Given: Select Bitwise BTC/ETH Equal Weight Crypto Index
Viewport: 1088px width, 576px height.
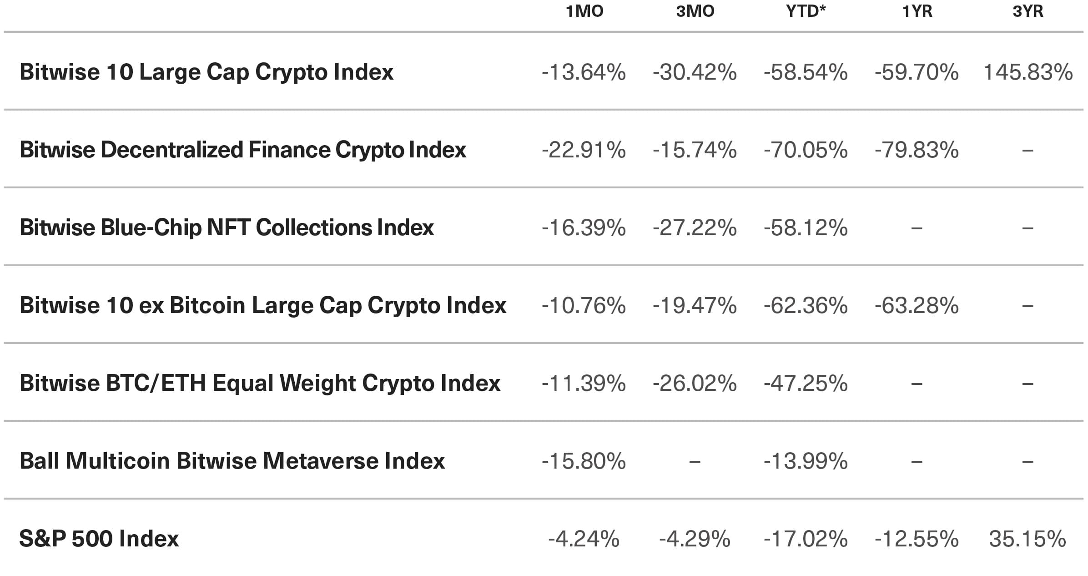Looking at the screenshot, I should (260, 383).
